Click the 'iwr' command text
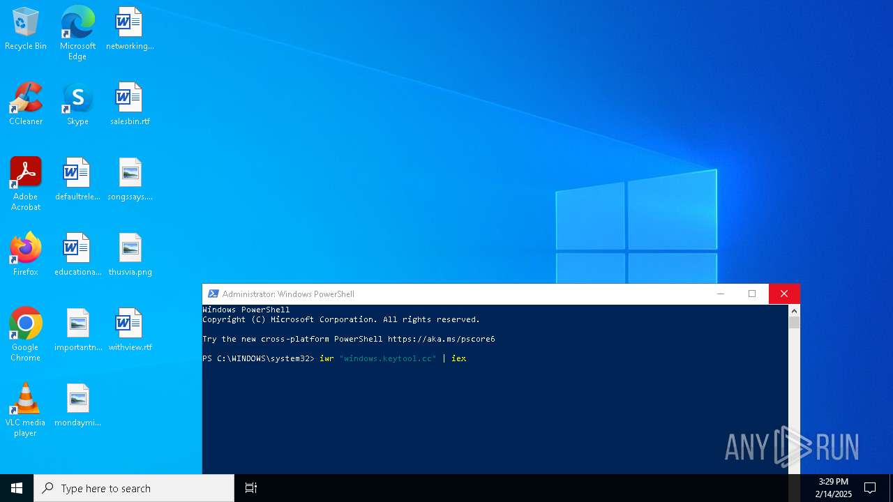This screenshot has width=893, height=502. (x=327, y=358)
